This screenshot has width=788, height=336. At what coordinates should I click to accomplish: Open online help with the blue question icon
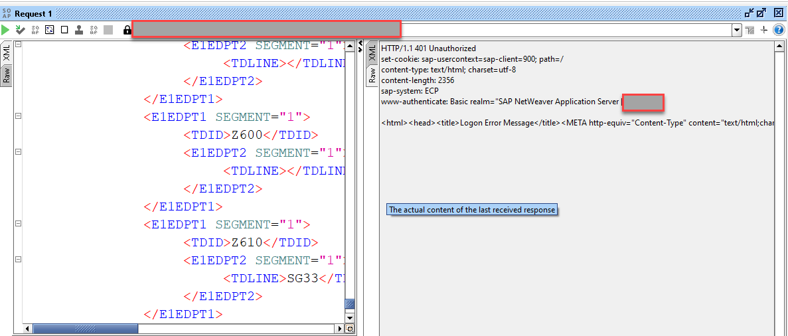[x=778, y=30]
